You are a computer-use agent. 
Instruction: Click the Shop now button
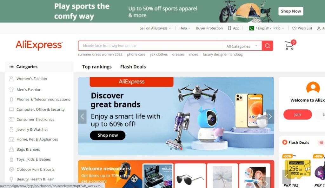[x=108, y=135]
